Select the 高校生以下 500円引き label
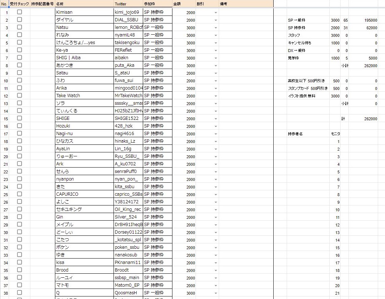 click(x=306, y=81)
